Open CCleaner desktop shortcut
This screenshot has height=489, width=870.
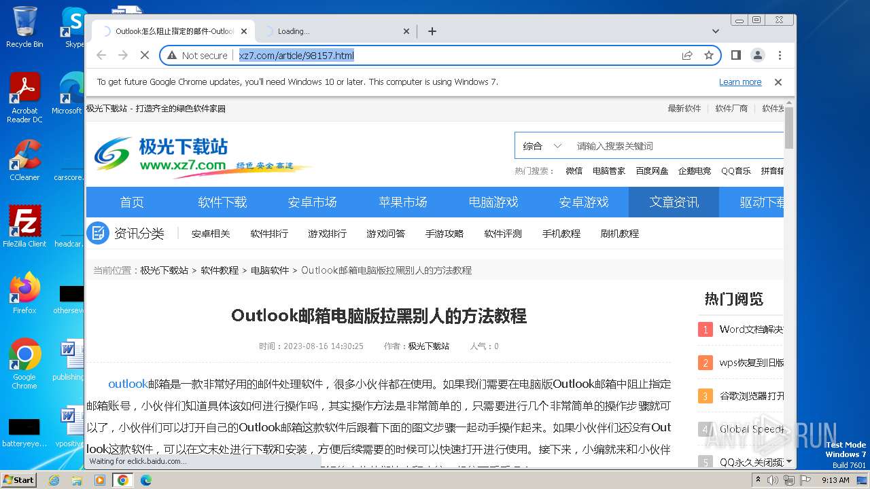24,160
